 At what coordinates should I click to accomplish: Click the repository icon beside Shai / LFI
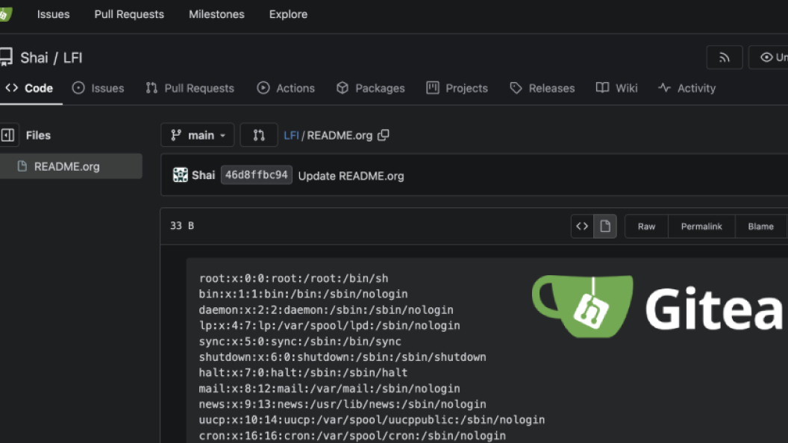tap(6, 57)
